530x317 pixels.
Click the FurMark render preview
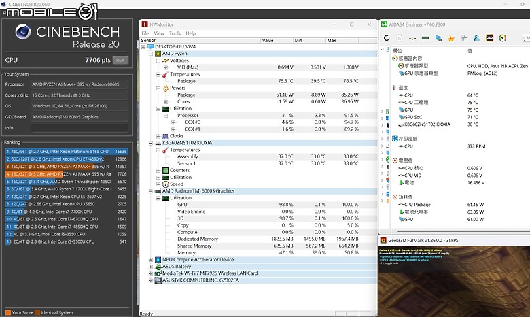pos(454,281)
